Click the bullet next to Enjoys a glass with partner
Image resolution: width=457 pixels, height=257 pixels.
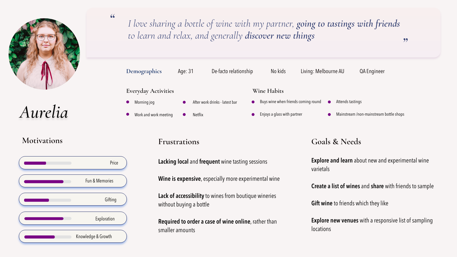click(x=253, y=114)
